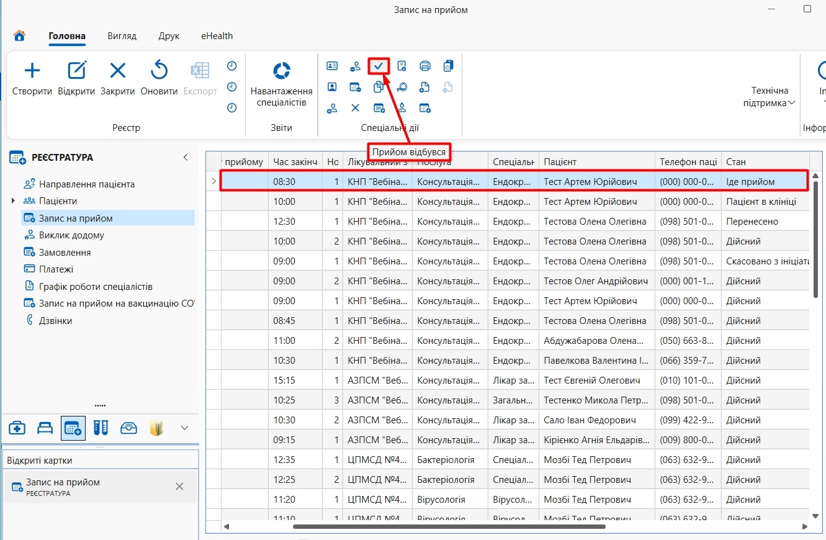Click the patient cell Сало Іван Федорович
The image size is (826, 540).
596,420
